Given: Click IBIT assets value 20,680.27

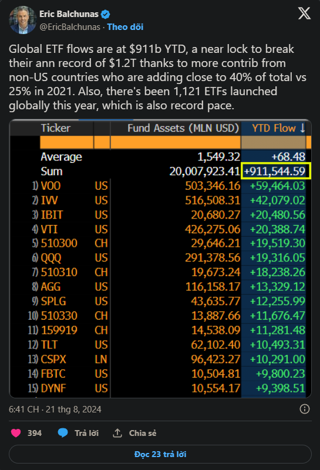Looking at the screenshot, I should [215, 215].
